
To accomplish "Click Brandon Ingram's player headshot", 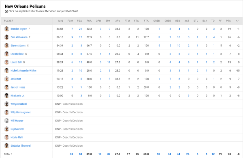I will point(6,29).
